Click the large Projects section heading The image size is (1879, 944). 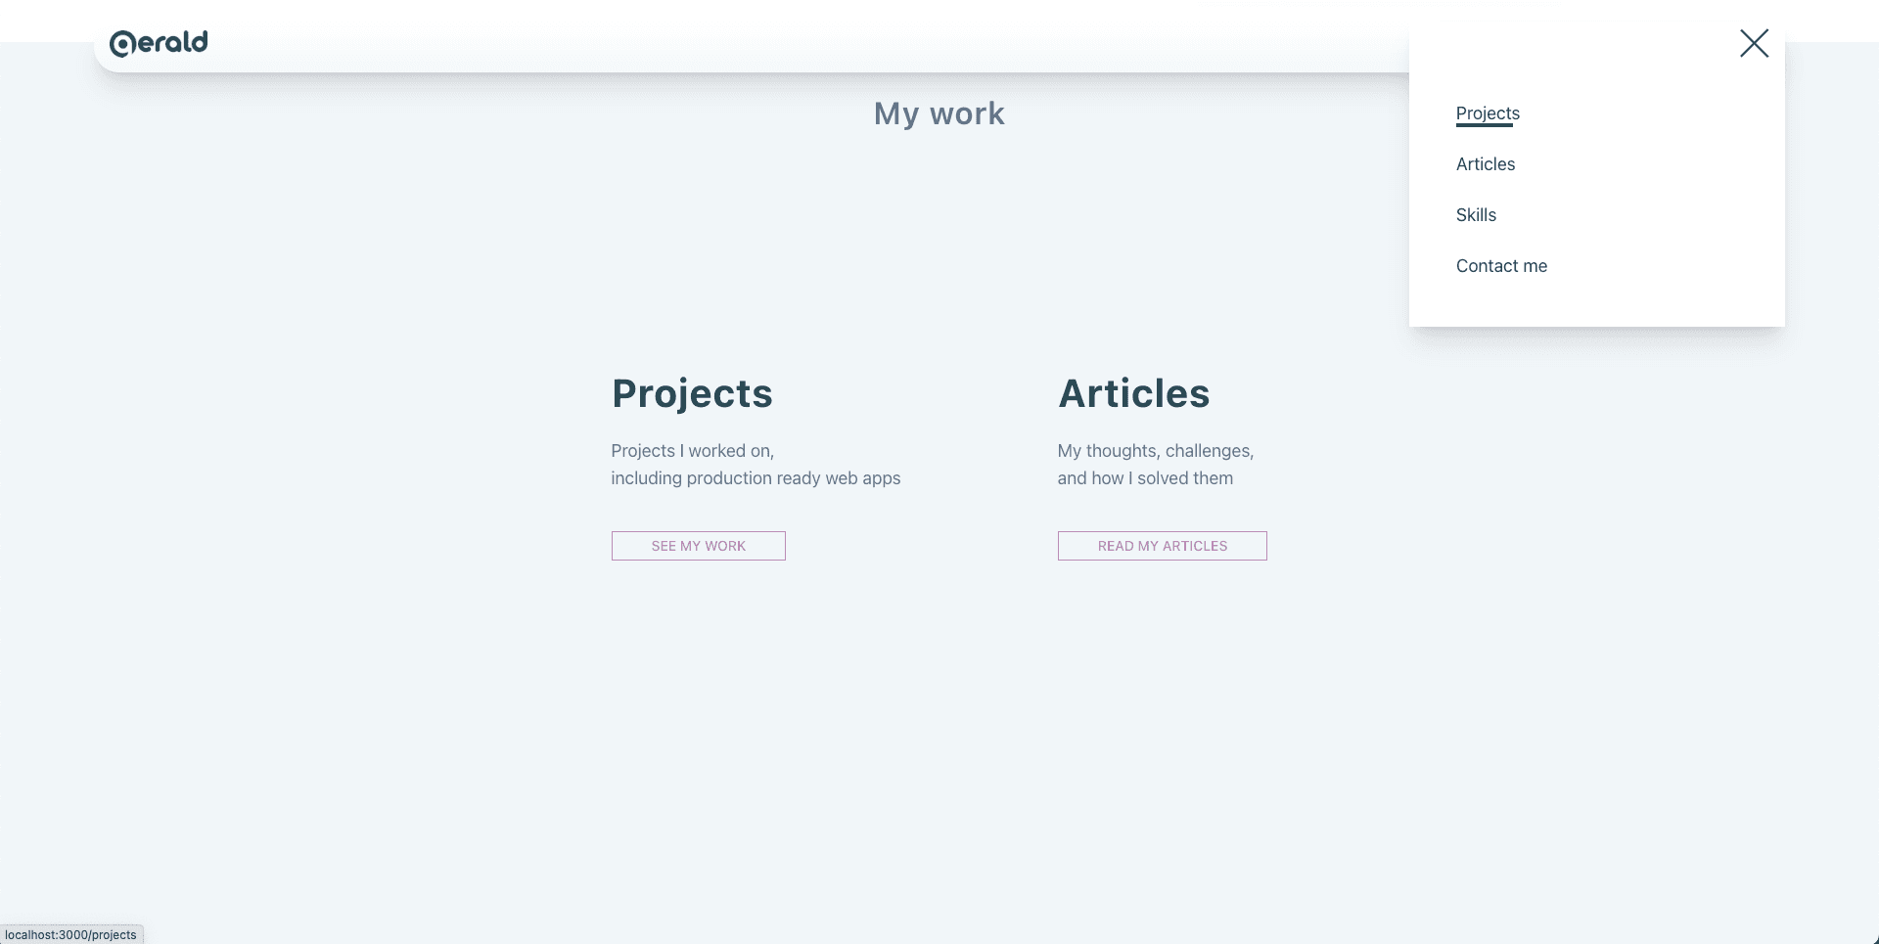(692, 393)
